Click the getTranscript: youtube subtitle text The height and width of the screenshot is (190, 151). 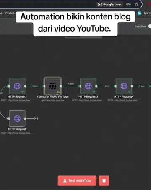point(53,100)
